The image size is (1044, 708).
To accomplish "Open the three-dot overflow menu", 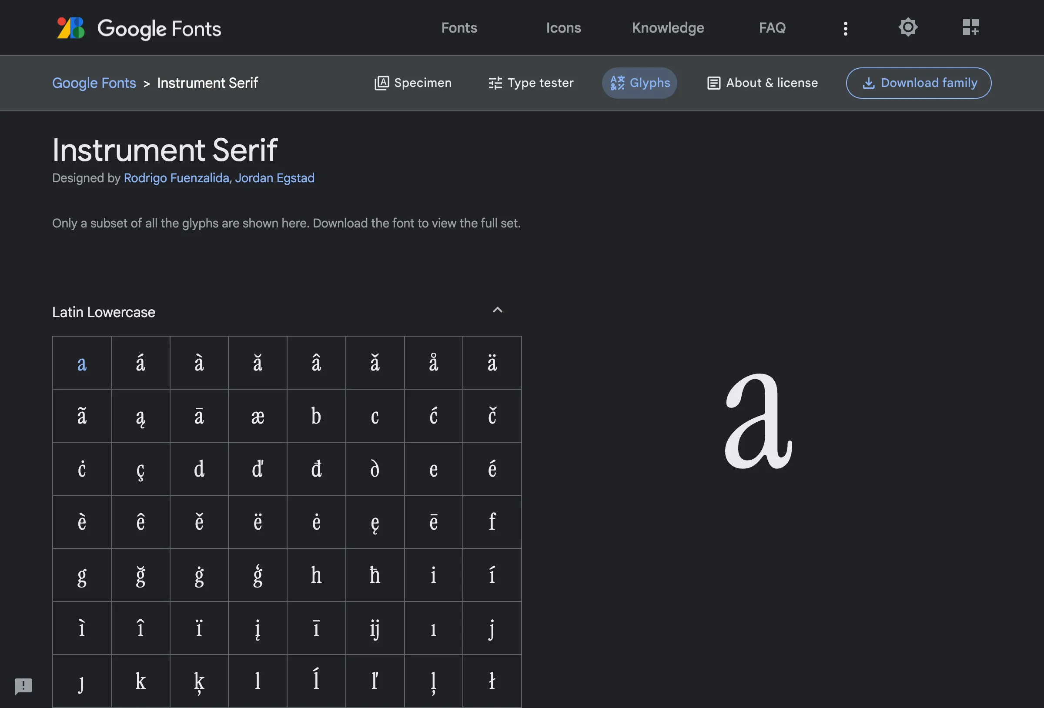I will point(845,28).
